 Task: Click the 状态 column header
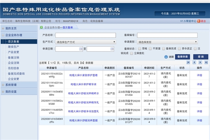182,68
